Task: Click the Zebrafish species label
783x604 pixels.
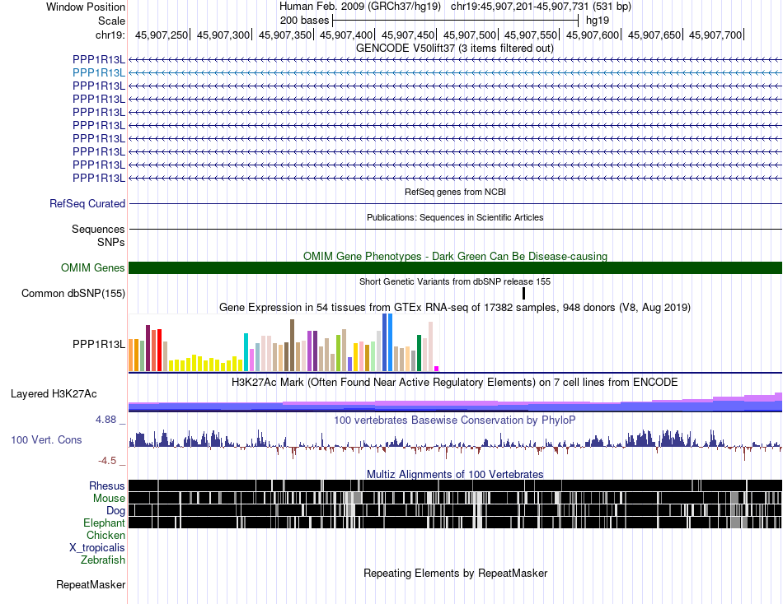Action: pyautogui.click(x=103, y=560)
